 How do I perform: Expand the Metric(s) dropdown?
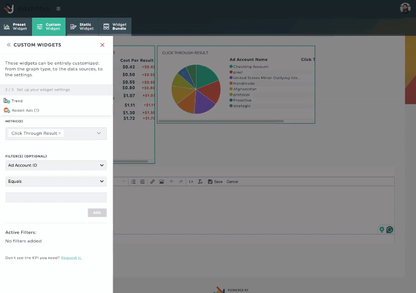click(99, 133)
